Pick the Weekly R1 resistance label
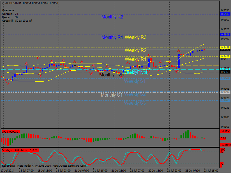 click(136, 59)
